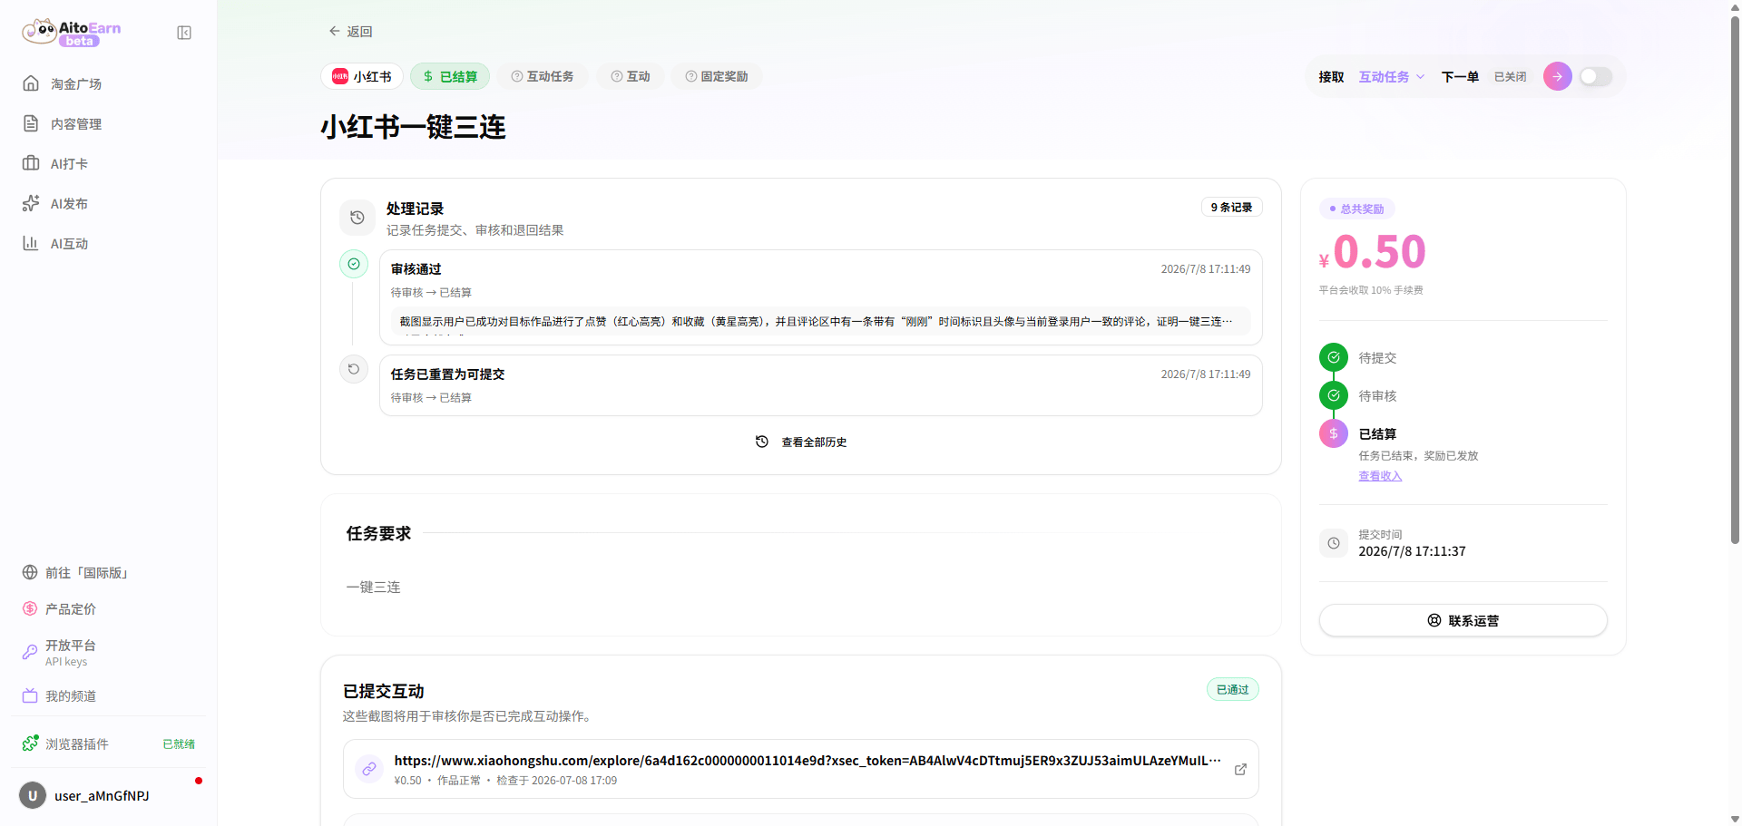Click the 任务要求 section heading
The width and height of the screenshot is (1742, 826).
point(378,533)
